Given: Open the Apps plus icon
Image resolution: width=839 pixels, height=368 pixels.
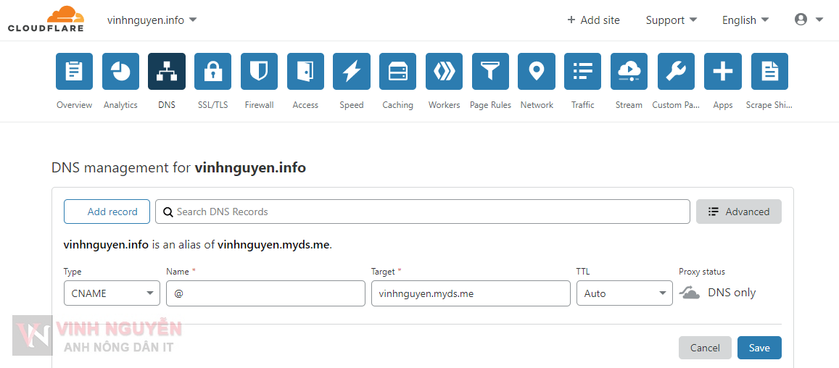Looking at the screenshot, I should (x=723, y=71).
